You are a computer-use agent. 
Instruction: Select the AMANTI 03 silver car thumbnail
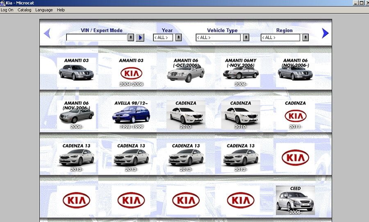point(76,72)
